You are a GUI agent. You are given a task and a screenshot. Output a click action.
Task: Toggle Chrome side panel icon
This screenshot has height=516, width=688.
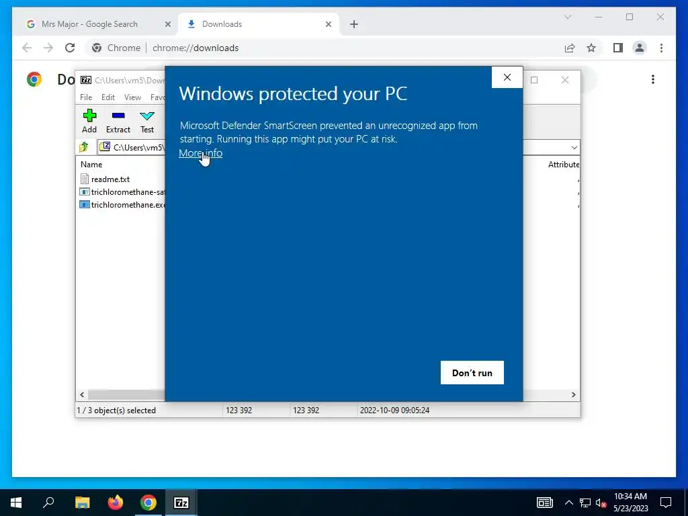pyautogui.click(x=618, y=48)
